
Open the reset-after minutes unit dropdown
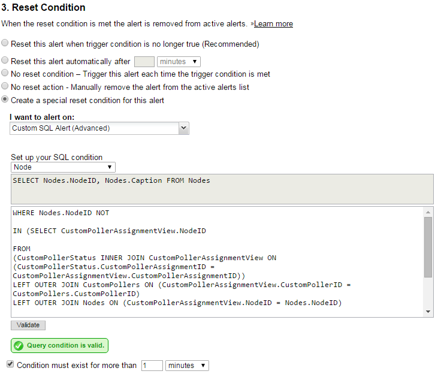(179, 62)
